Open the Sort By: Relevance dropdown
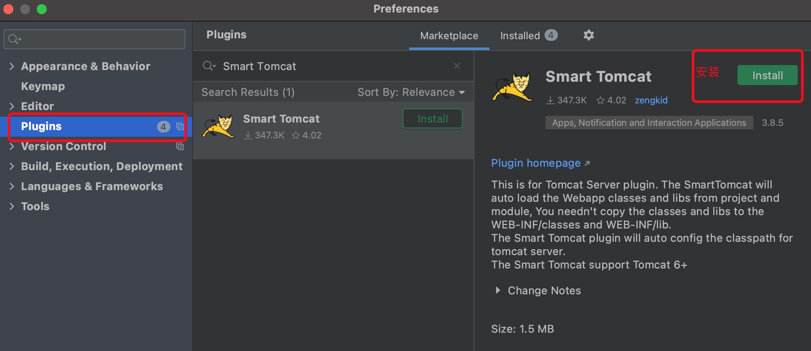 tap(411, 92)
